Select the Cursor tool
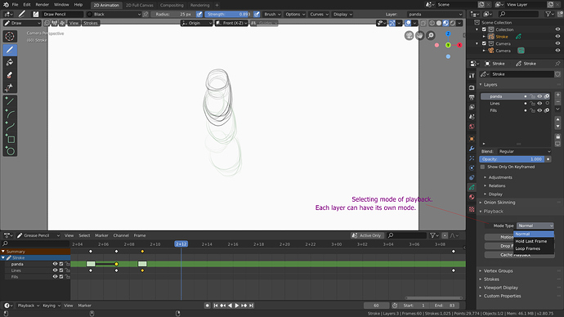The height and width of the screenshot is (317, 564). tap(10, 36)
